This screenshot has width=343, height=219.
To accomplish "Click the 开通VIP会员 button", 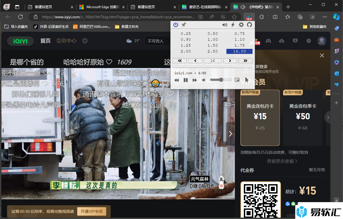I will [x=92, y=211].
